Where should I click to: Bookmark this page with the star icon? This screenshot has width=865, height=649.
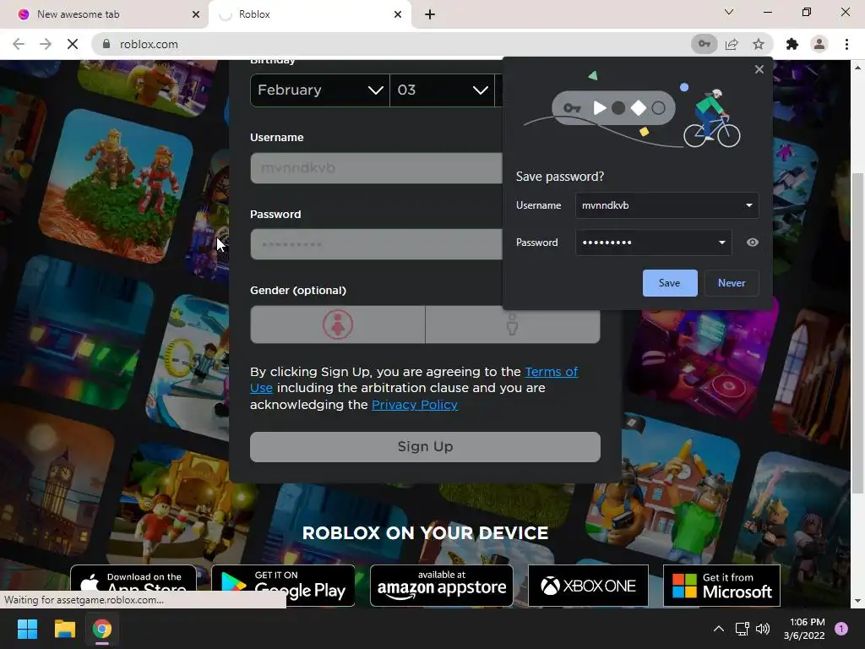pos(759,44)
